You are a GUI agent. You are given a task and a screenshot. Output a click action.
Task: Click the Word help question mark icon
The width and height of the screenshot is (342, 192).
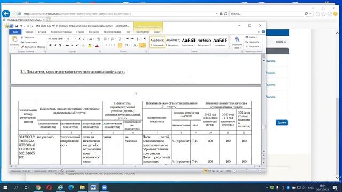click(263, 32)
